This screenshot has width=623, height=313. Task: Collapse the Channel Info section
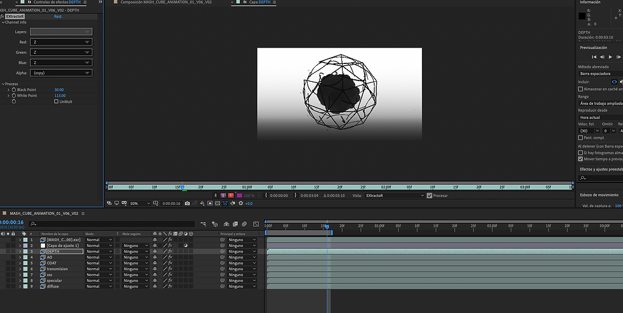coord(3,22)
